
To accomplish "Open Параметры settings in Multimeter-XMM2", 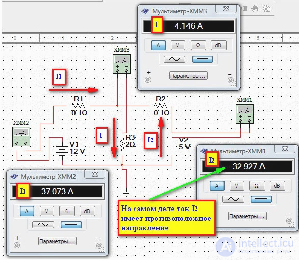I will coord(57,241).
